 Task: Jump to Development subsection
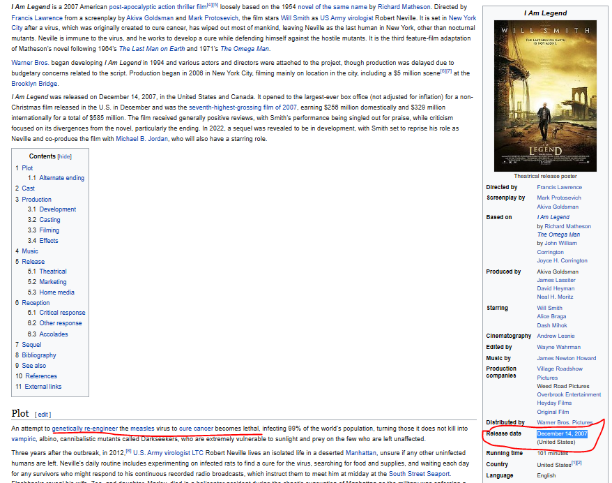[x=58, y=209]
